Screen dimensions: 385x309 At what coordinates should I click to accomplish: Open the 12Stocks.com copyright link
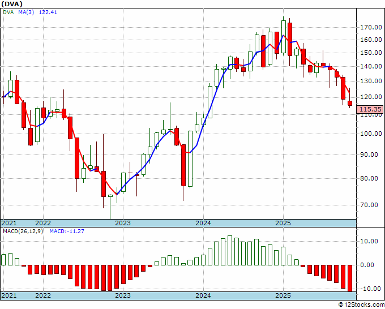(x=361, y=305)
